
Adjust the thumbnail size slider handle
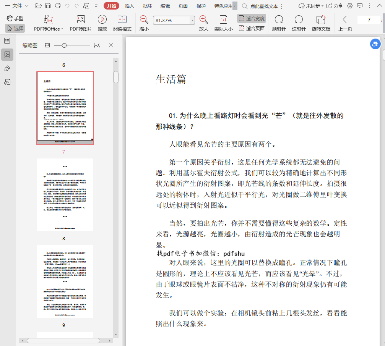coord(64,45)
